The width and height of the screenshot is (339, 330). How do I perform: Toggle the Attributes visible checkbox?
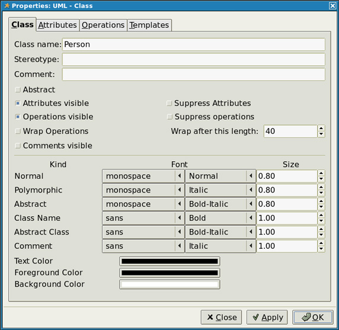pos(18,103)
